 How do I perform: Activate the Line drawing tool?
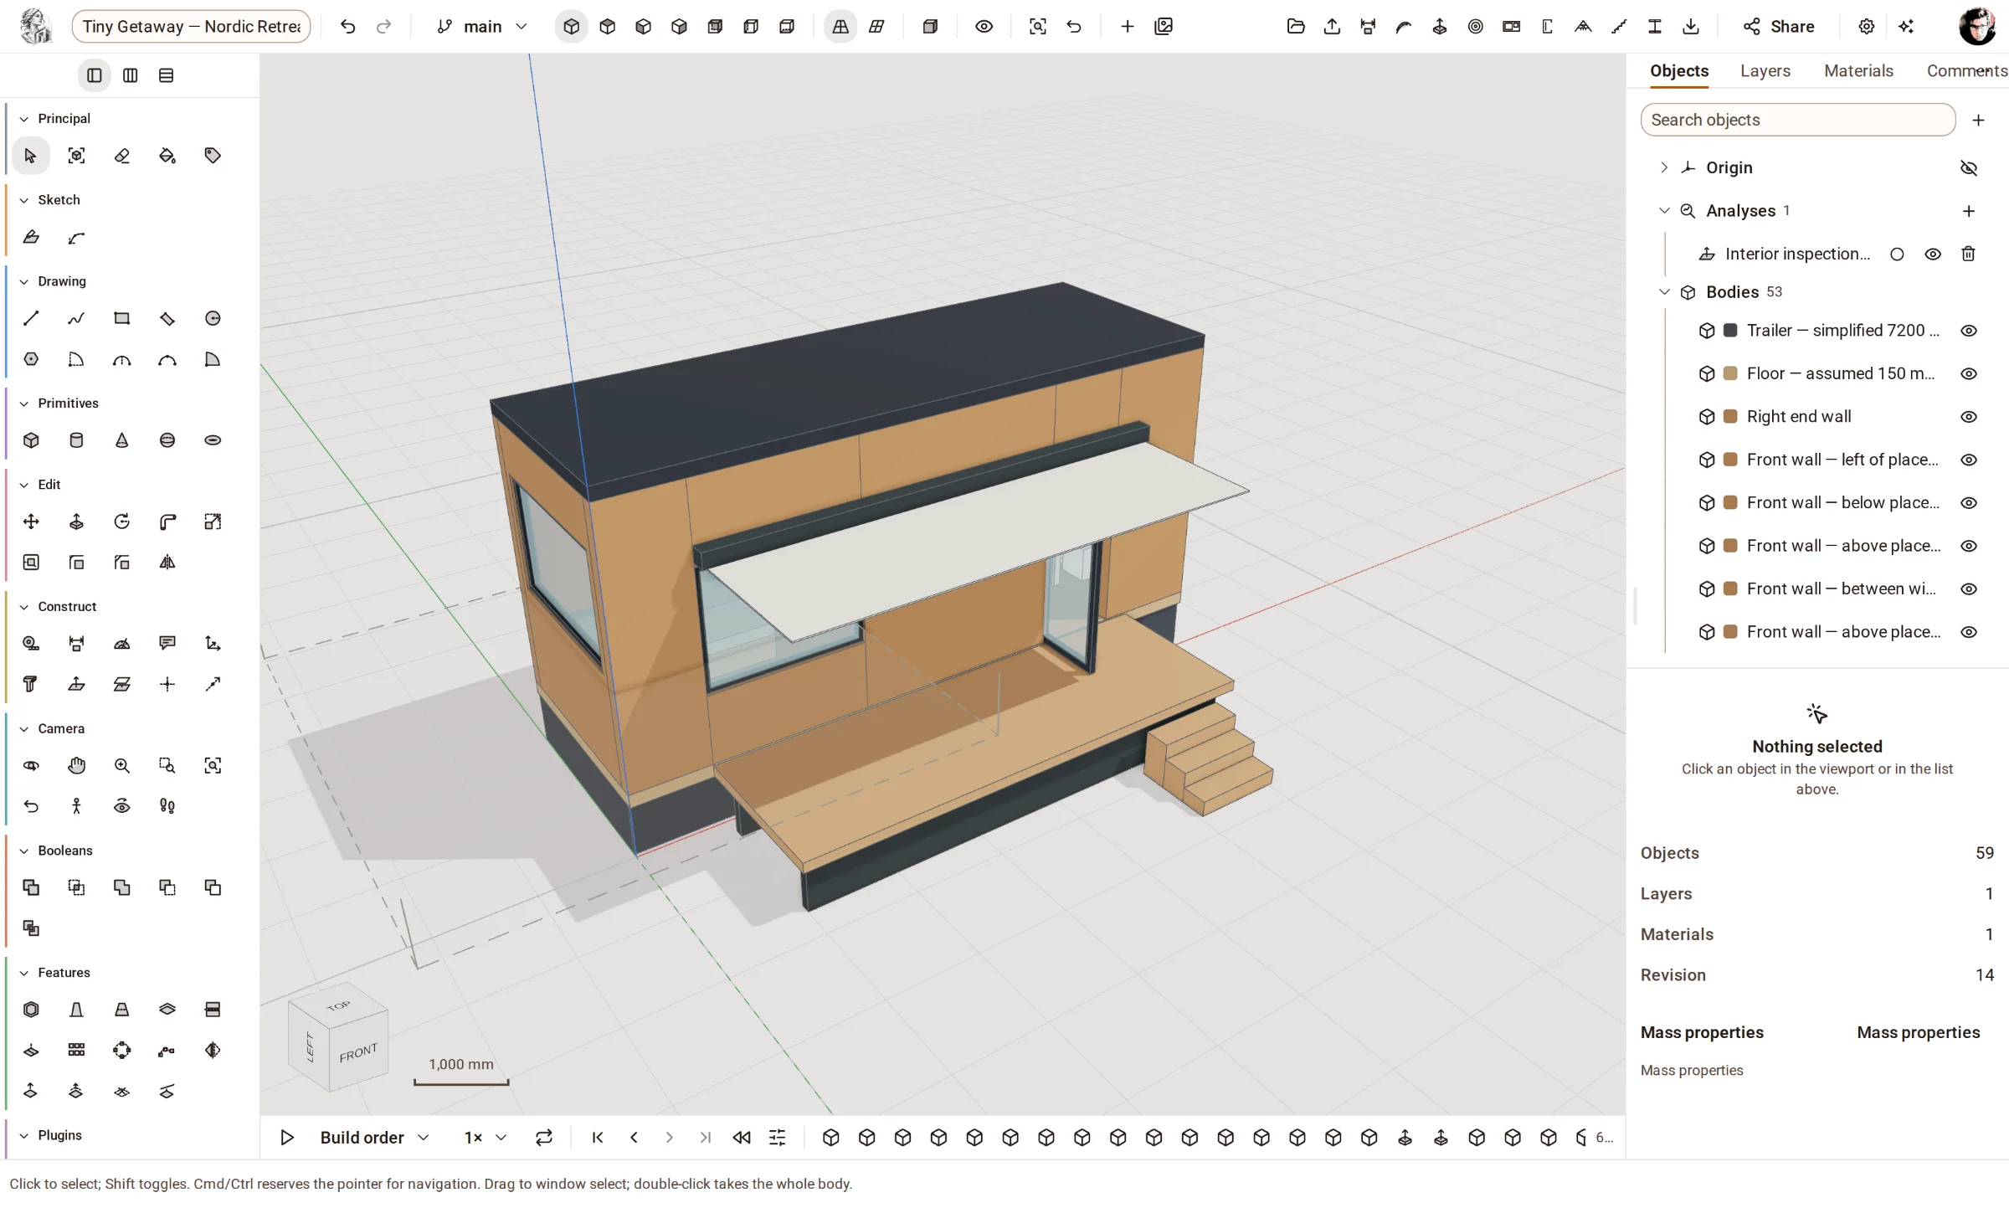(x=31, y=319)
